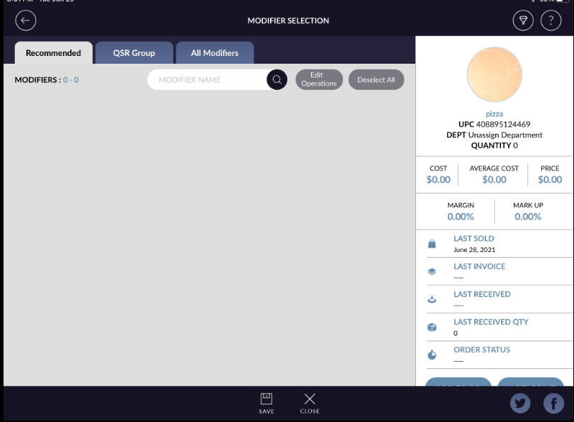Image resolution: width=574 pixels, height=422 pixels.
Task: Open the All Modifiers tab
Action: [x=215, y=53]
